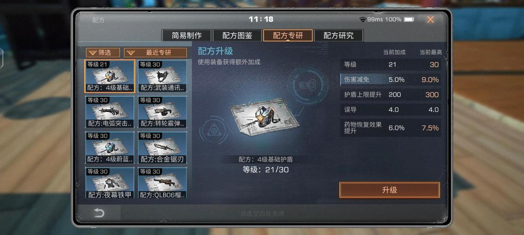Pick the 4级蔚蓝 shield recipe icon
Viewport: 524px width, 235px height.
coord(110,147)
